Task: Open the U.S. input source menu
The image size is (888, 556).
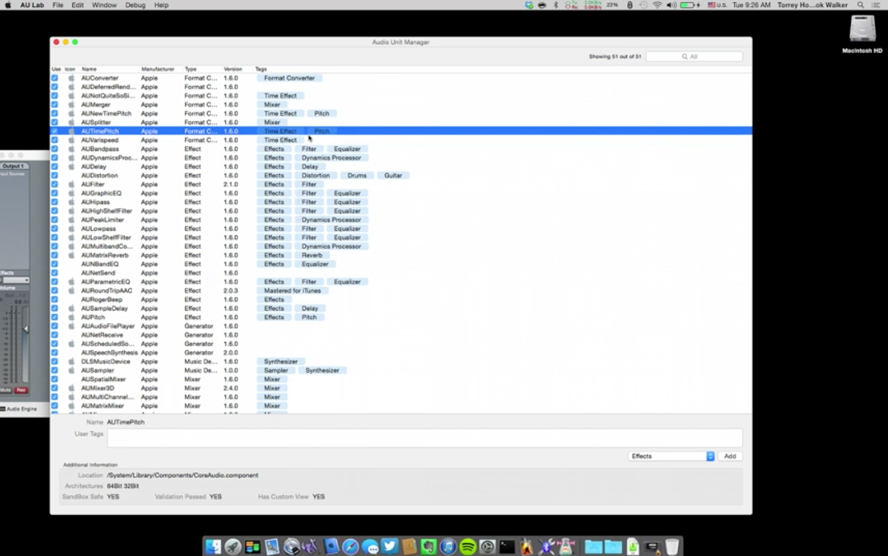Action: [717, 5]
